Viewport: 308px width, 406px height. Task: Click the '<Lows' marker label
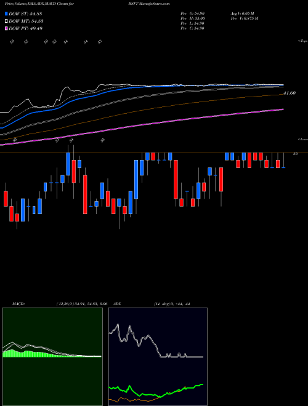tap(303, 139)
